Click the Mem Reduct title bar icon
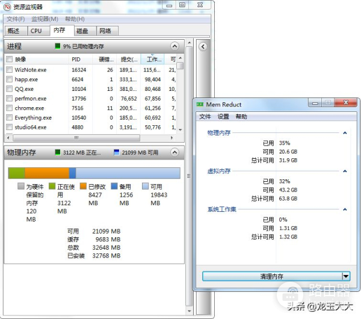The height and width of the screenshot is (319, 361). pos(203,104)
